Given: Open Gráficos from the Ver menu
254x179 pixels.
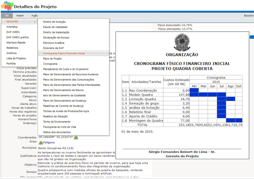Looking at the screenshot, I should click(11, 53).
